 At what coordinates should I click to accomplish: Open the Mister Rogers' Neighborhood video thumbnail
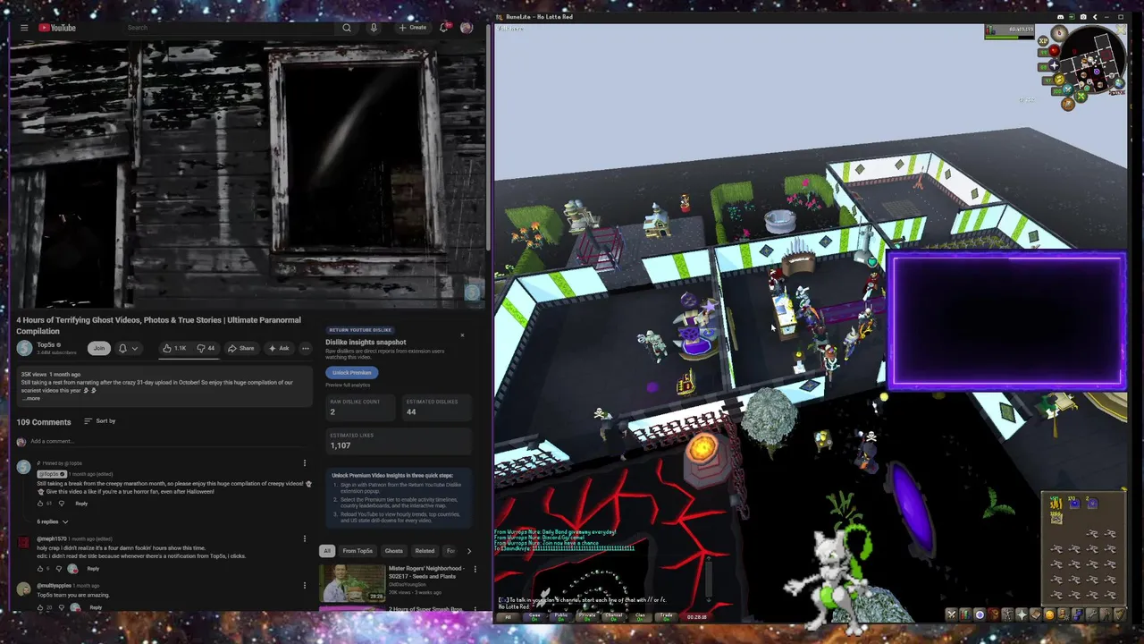tap(352, 583)
